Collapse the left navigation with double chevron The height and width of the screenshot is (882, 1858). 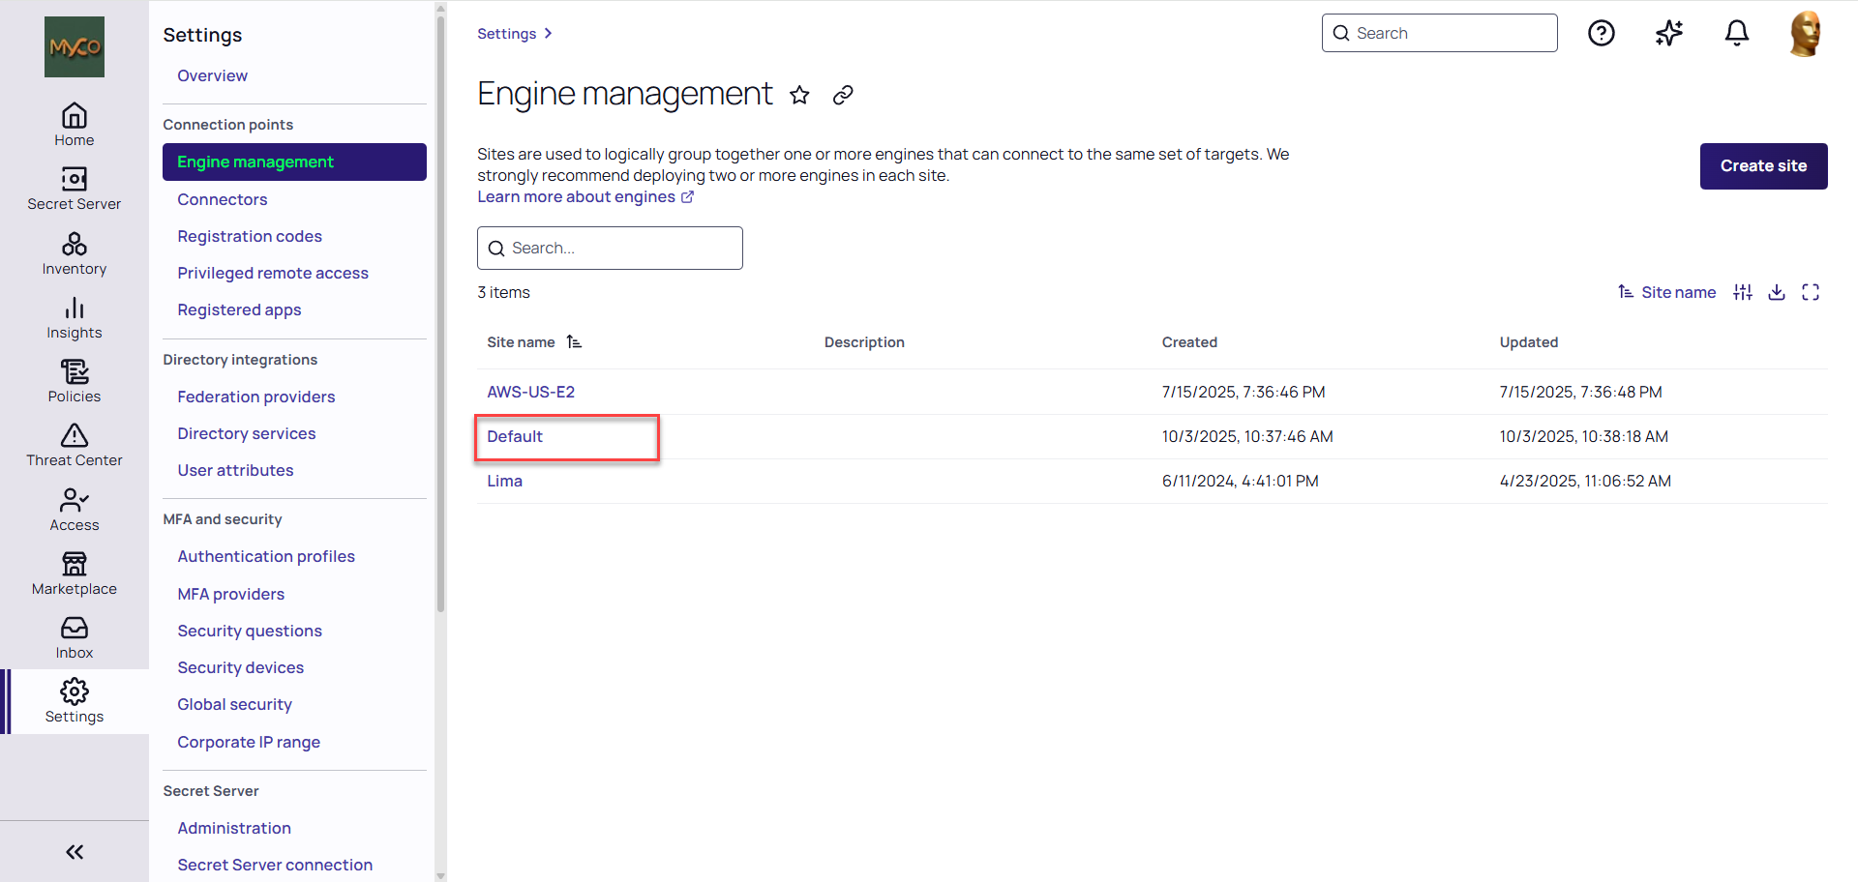(75, 852)
